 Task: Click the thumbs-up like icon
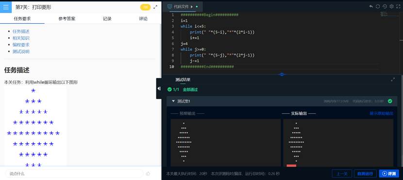pos(148,174)
